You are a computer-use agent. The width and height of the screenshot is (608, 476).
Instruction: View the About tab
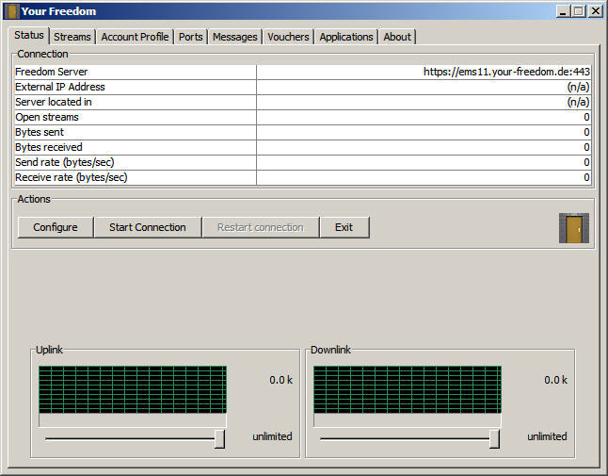tap(396, 37)
